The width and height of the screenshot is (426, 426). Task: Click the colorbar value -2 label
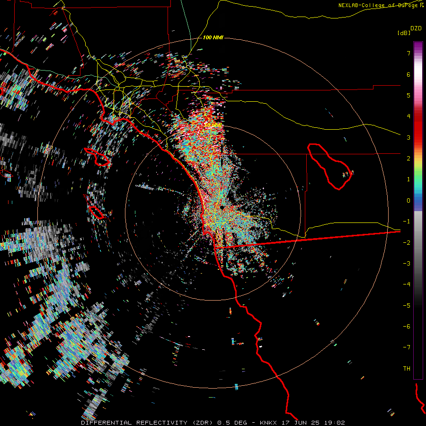407,243
